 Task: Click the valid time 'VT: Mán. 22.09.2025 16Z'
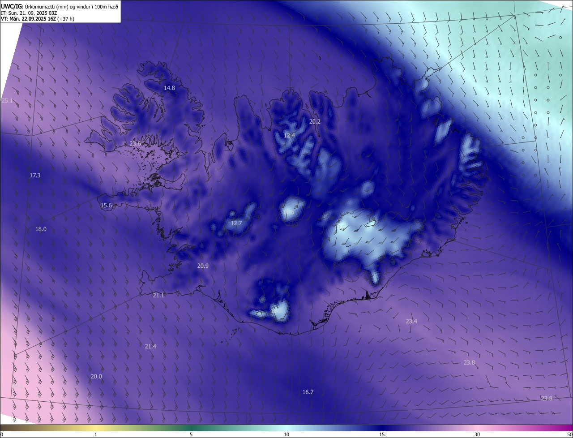tap(28, 19)
